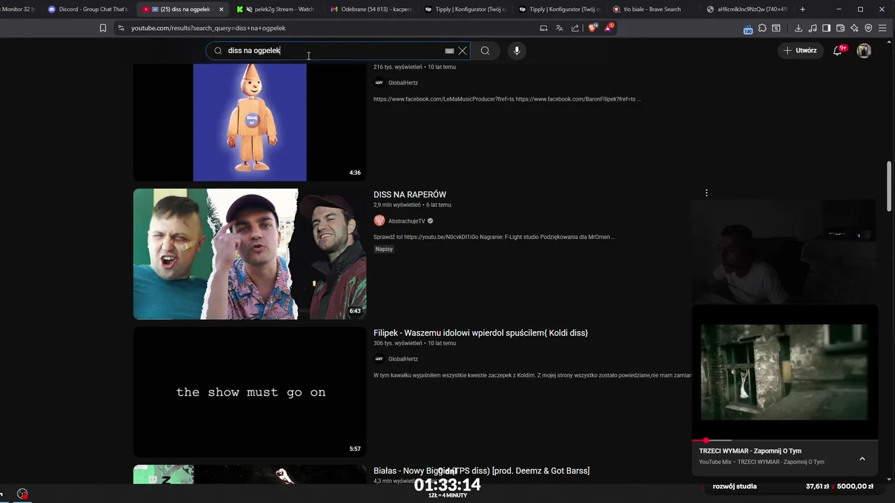Open a new browser tab
This screenshot has height=503, width=895.
tap(803, 9)
